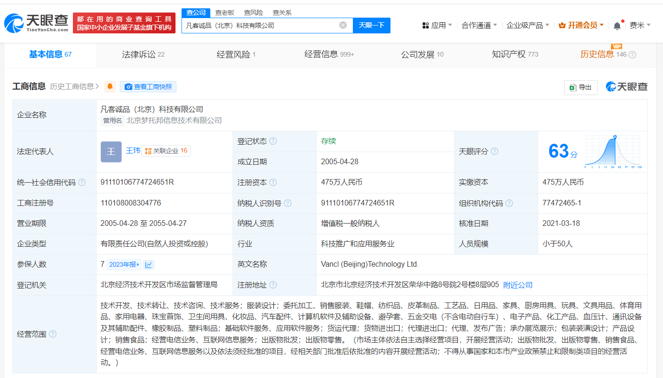Open the 2023年报 year selector
Image resolution: width=663 pixels, height=378 pixels.
click(x=124, y=264)
